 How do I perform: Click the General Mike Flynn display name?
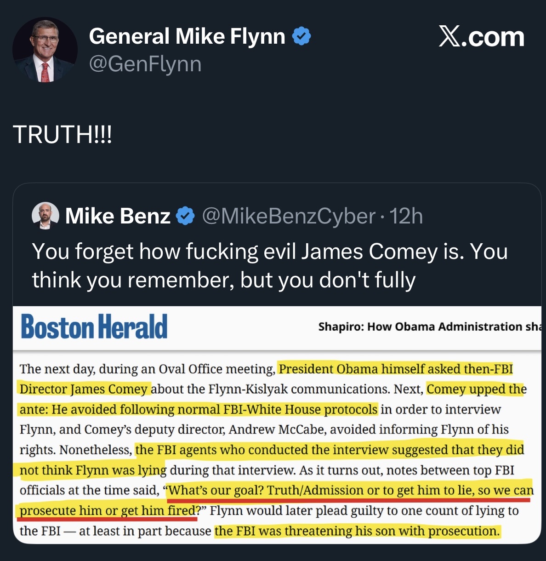(187, 36)
